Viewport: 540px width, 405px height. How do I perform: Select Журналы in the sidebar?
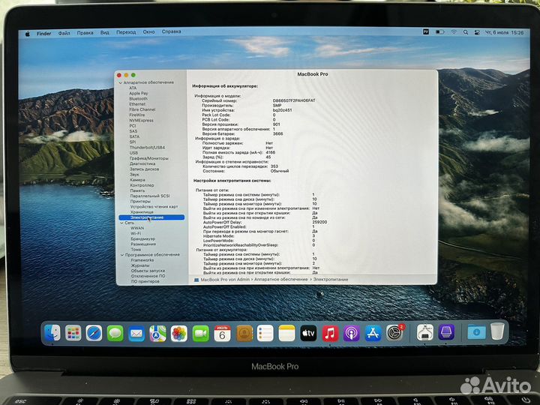pyautogui.click(x=140, y=265)
